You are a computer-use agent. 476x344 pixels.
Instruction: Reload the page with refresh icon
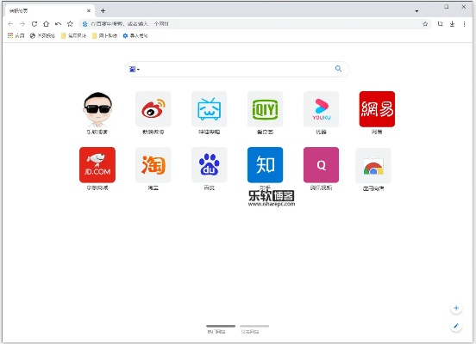coord(34,23)
